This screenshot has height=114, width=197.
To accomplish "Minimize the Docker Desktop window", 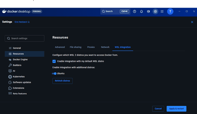I will (180, 11).
